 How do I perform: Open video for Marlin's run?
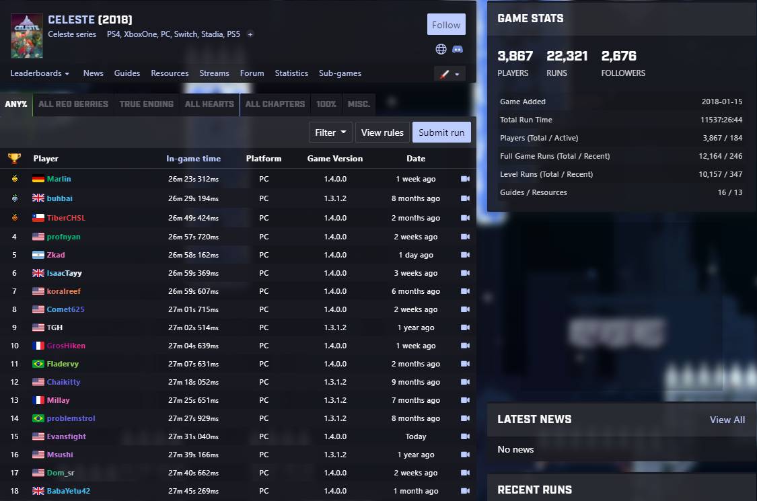(465, 179)
